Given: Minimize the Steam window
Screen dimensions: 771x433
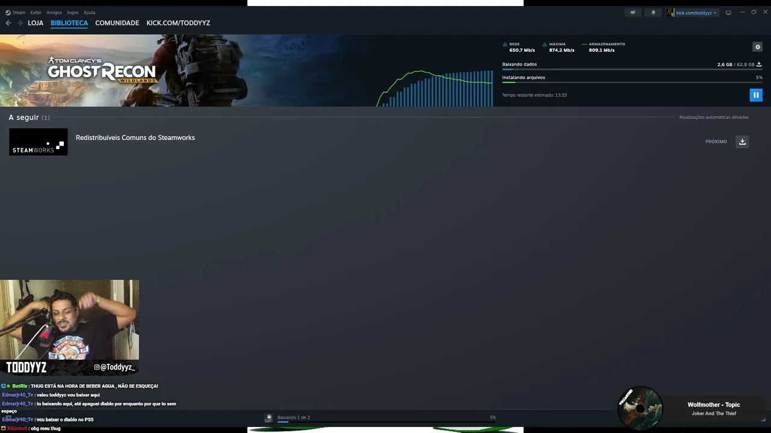Looking at the screenshot, I should click(x=742, y=12).
